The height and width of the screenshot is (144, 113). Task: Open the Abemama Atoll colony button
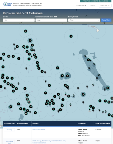(9, 142)
